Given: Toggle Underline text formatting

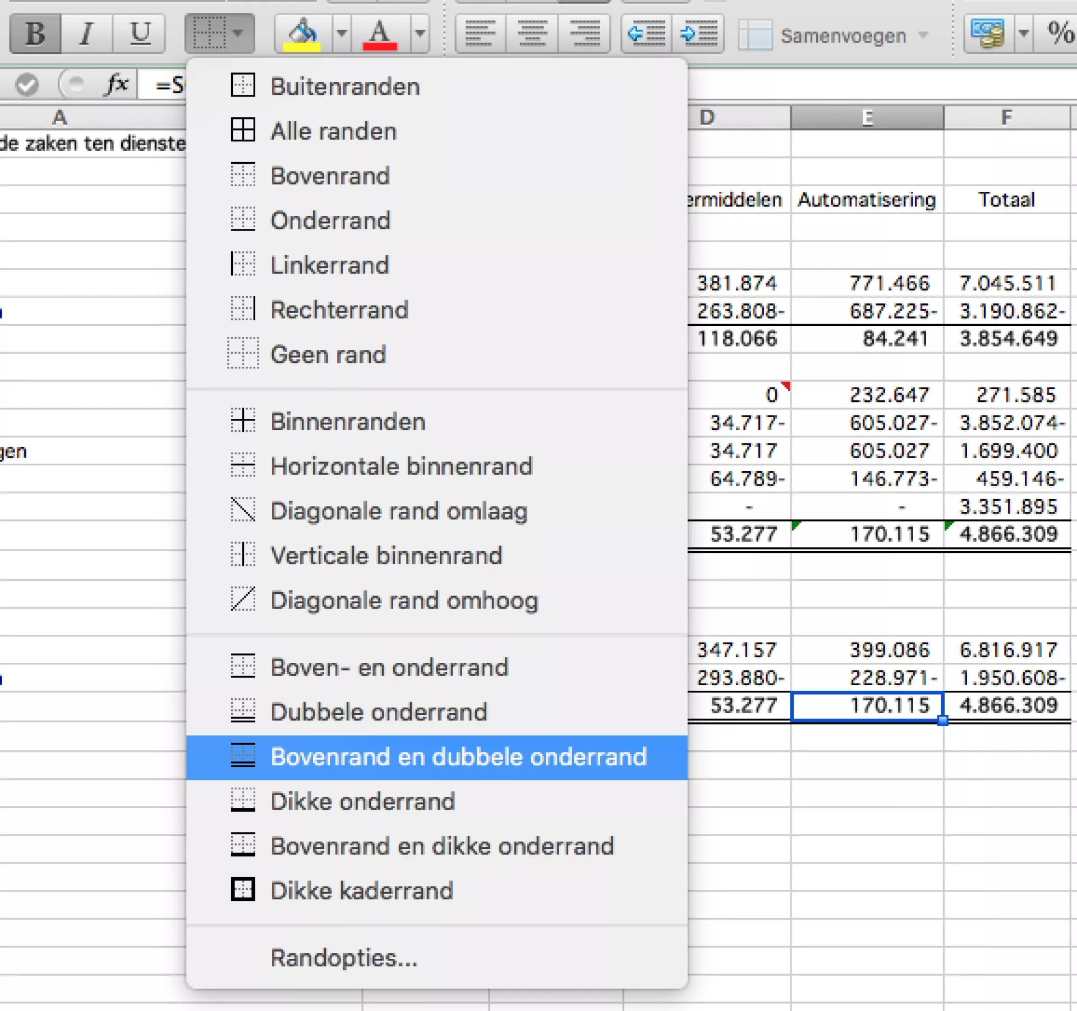Looking at the screenshot, I should pyautogui.click(x=140, y=34).
